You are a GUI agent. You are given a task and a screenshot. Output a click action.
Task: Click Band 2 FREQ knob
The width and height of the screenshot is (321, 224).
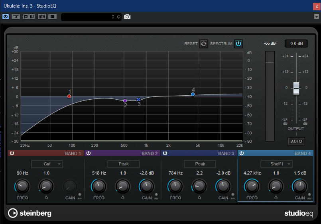pos(98,187)
